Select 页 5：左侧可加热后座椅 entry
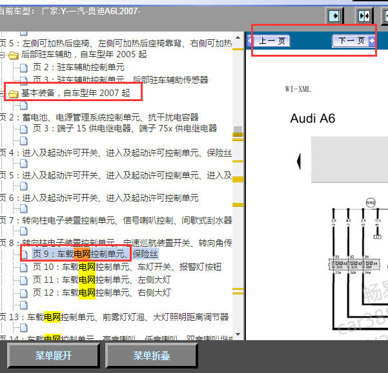This screenshot has height=373, width=388. click(116, 43)
